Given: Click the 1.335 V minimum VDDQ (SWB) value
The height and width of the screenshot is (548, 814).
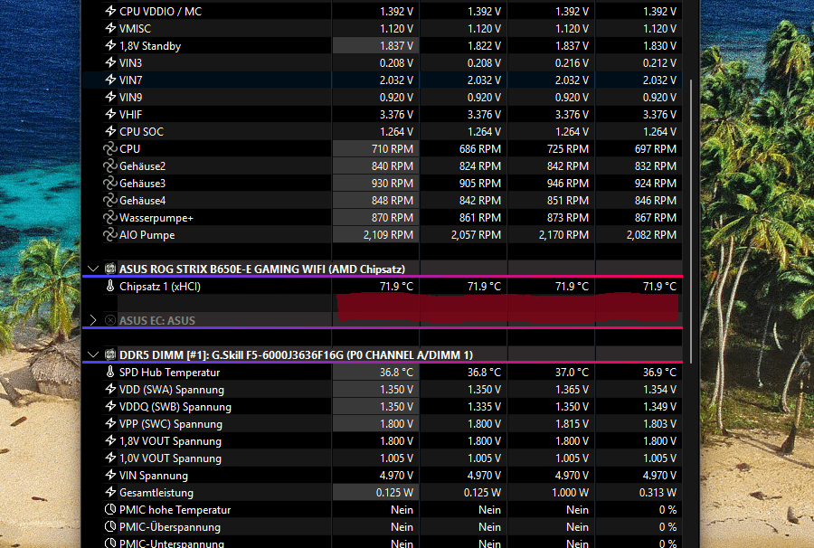Looking at the screenshot, I should (485, 406).
